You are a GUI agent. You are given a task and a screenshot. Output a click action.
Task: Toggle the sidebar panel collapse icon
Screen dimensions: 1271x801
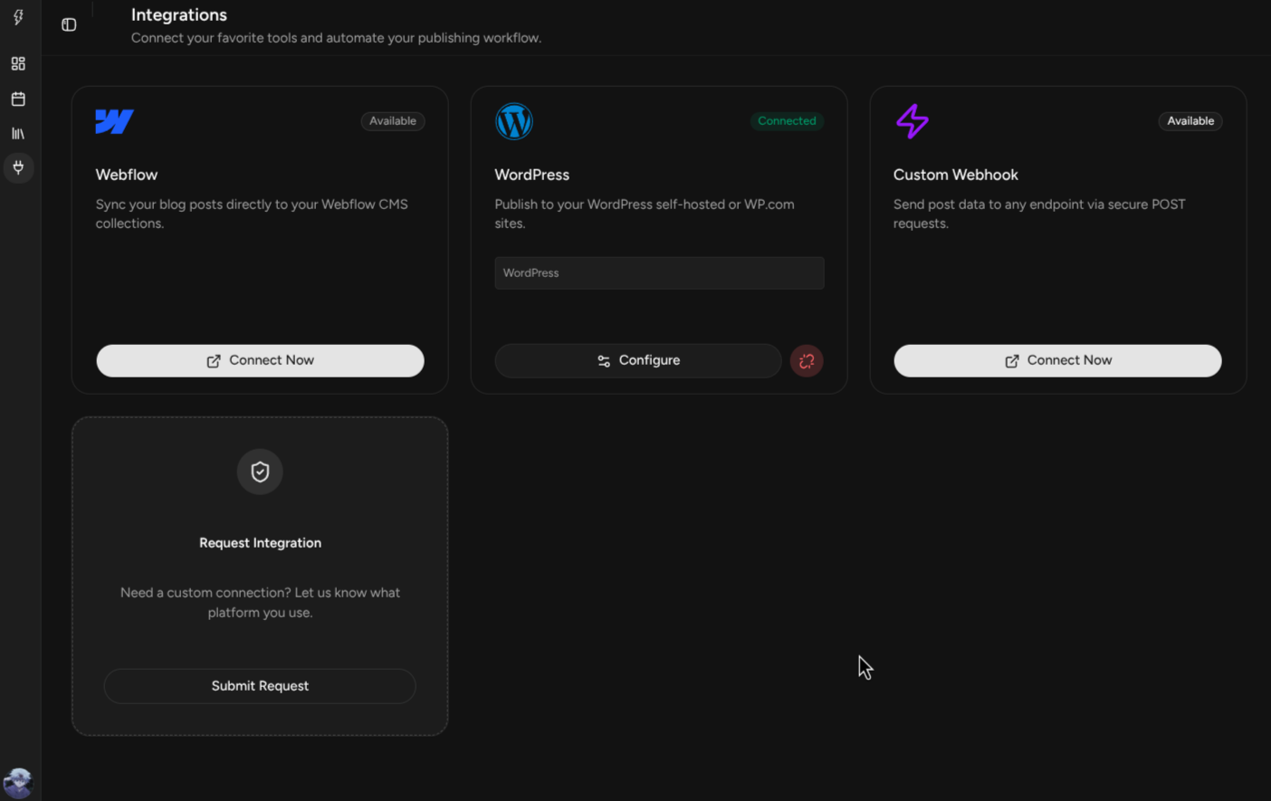pos(69,24)
